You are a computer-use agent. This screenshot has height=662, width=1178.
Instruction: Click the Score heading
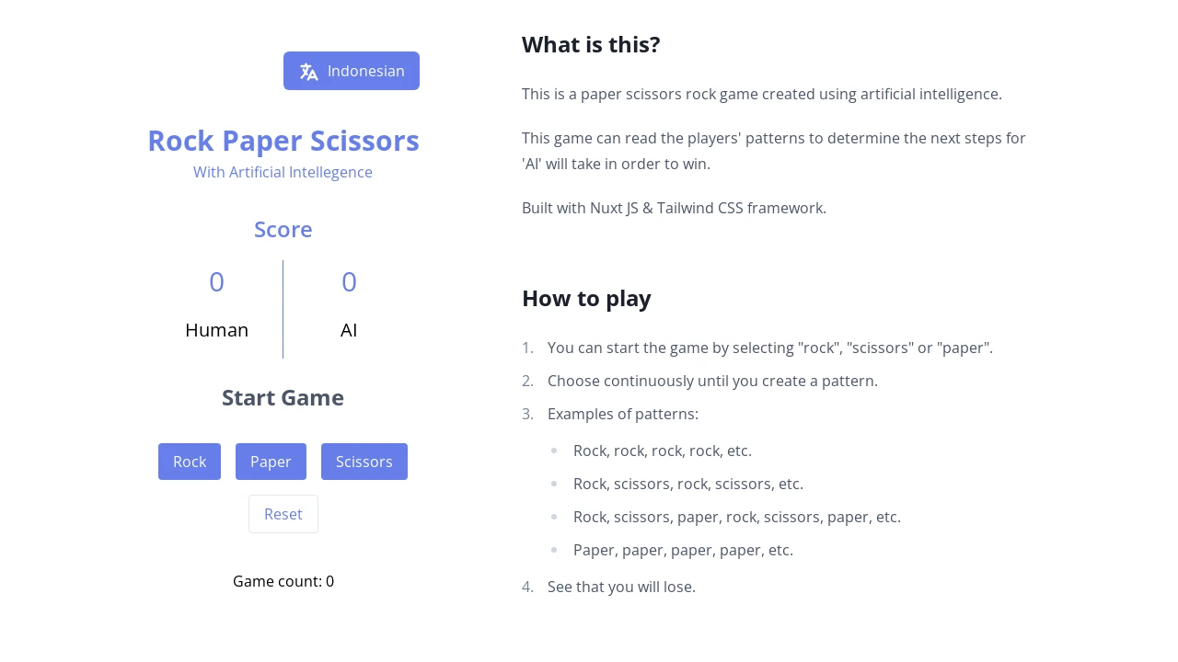283,230
